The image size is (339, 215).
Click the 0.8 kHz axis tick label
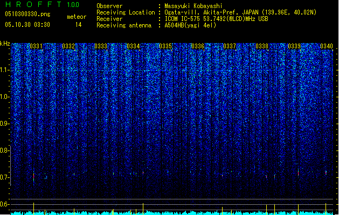click(x=5, y=150)
